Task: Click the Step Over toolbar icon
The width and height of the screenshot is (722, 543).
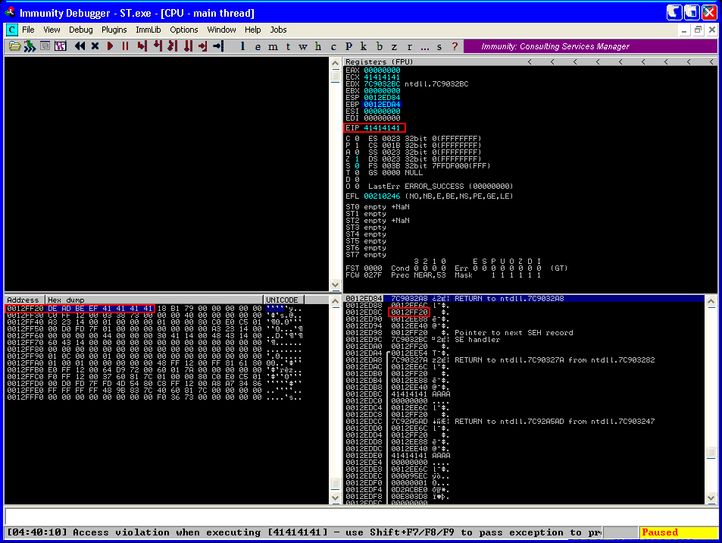Action: pos(158,46)
